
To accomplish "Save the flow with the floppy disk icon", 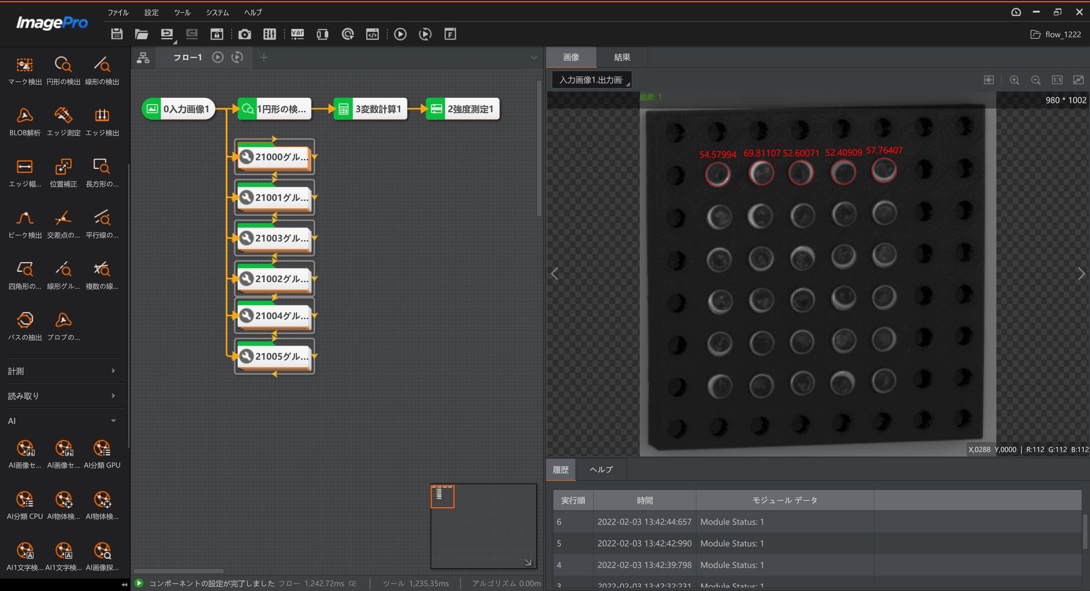I will 117,34.
